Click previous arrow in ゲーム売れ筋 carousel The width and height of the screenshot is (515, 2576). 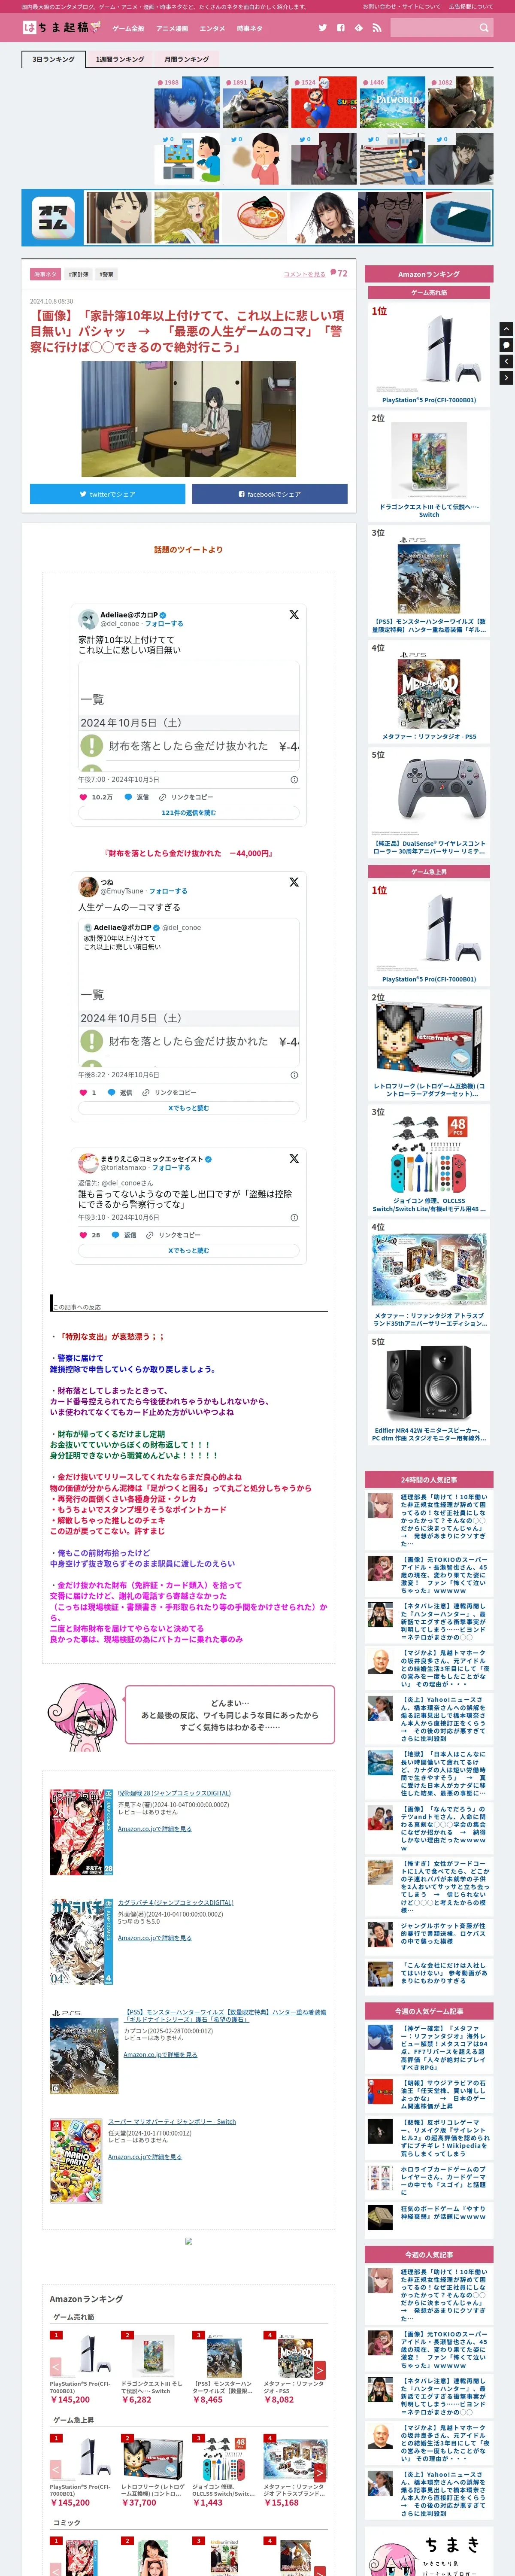[56, 2367]
